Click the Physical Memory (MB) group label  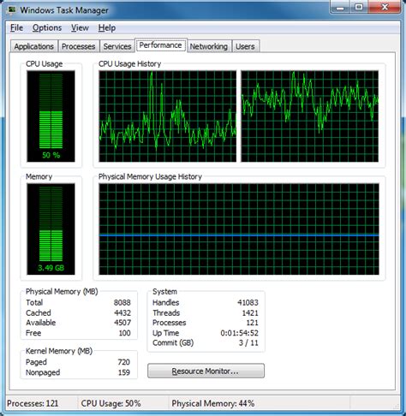coord(62,292)
